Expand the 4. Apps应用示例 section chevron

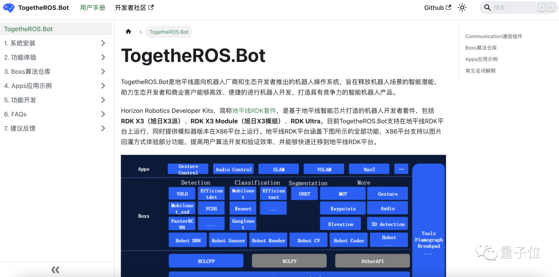point(103,86)
